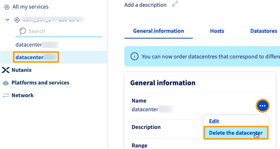Open Platforms and services

(x=40, y=83)
